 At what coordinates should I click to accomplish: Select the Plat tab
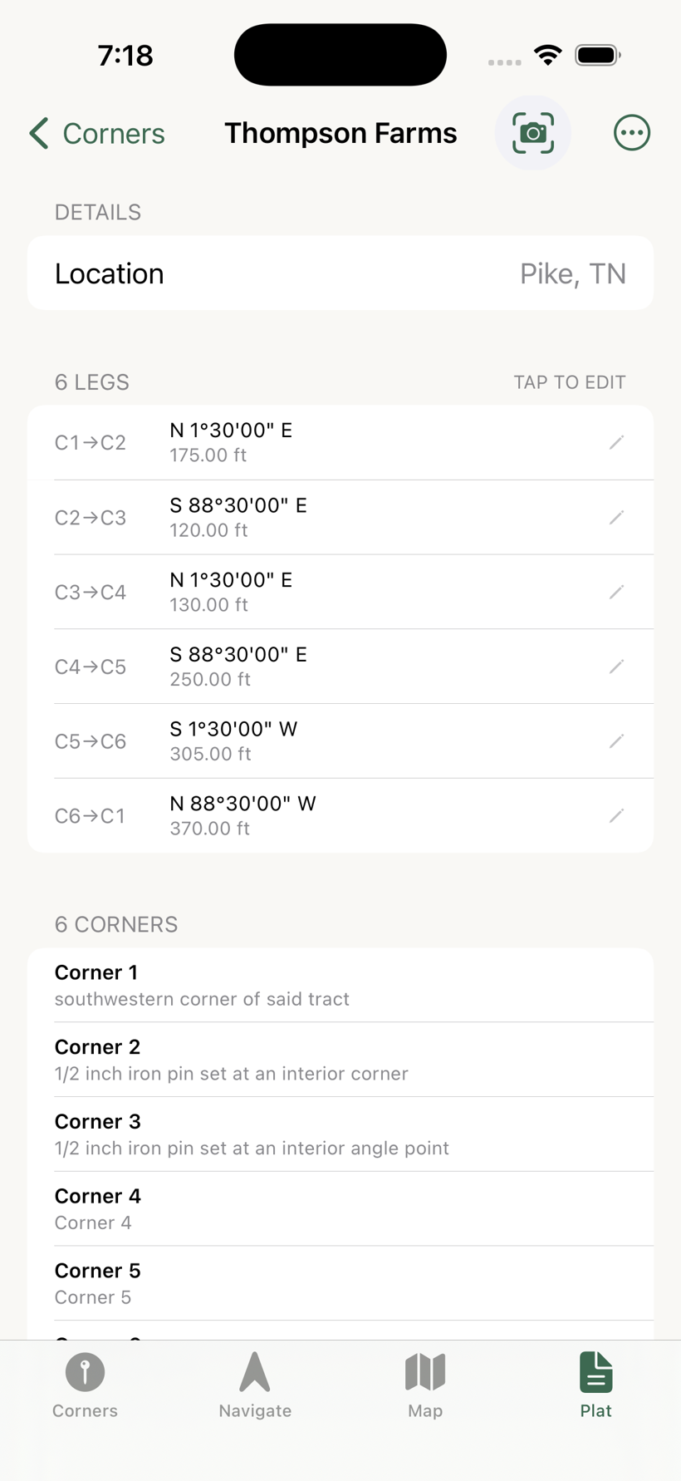coord(595,1385)
